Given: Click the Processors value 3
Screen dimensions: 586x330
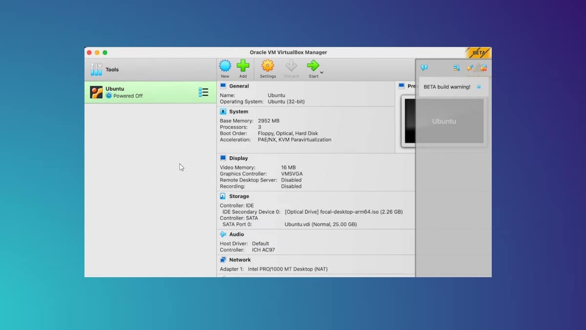Looking at the screenshot, I should (x=260, y=127).
